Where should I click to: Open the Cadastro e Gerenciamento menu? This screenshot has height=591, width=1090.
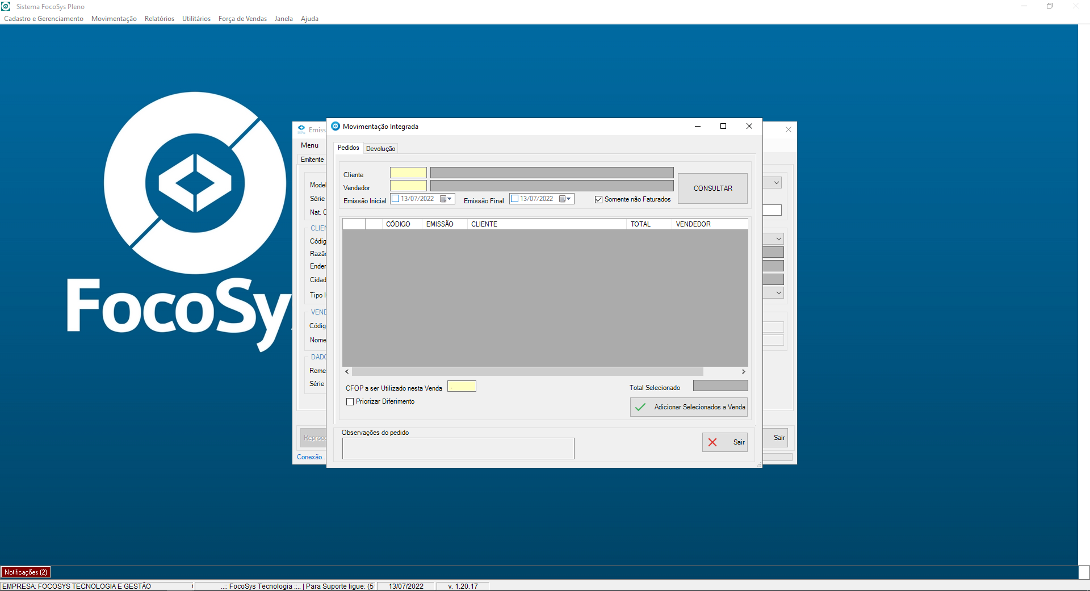tap(44, 19)
